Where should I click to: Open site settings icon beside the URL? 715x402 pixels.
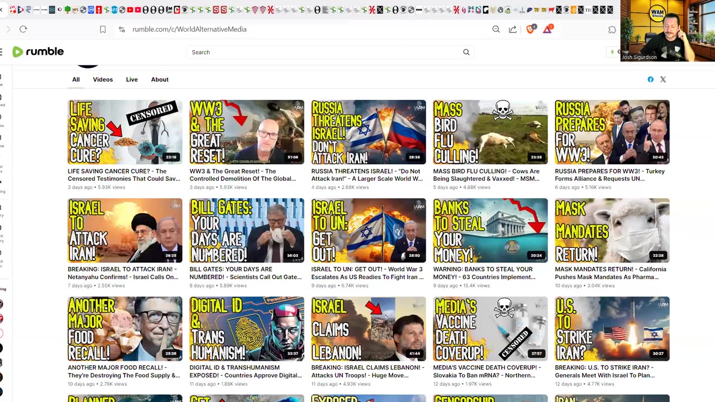coord(122,29)
